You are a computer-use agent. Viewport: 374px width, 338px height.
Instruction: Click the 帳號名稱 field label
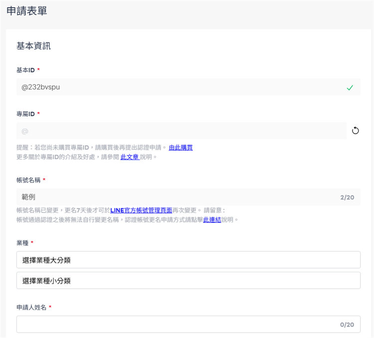28,180
